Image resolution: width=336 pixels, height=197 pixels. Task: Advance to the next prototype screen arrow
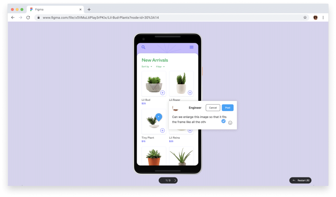(x=175, y=180)
